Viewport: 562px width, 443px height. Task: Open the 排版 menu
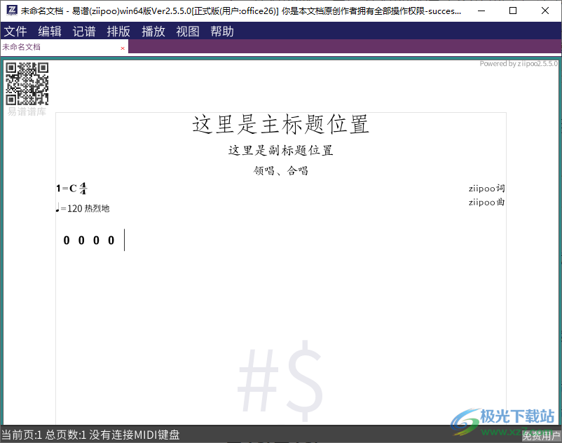118,31
